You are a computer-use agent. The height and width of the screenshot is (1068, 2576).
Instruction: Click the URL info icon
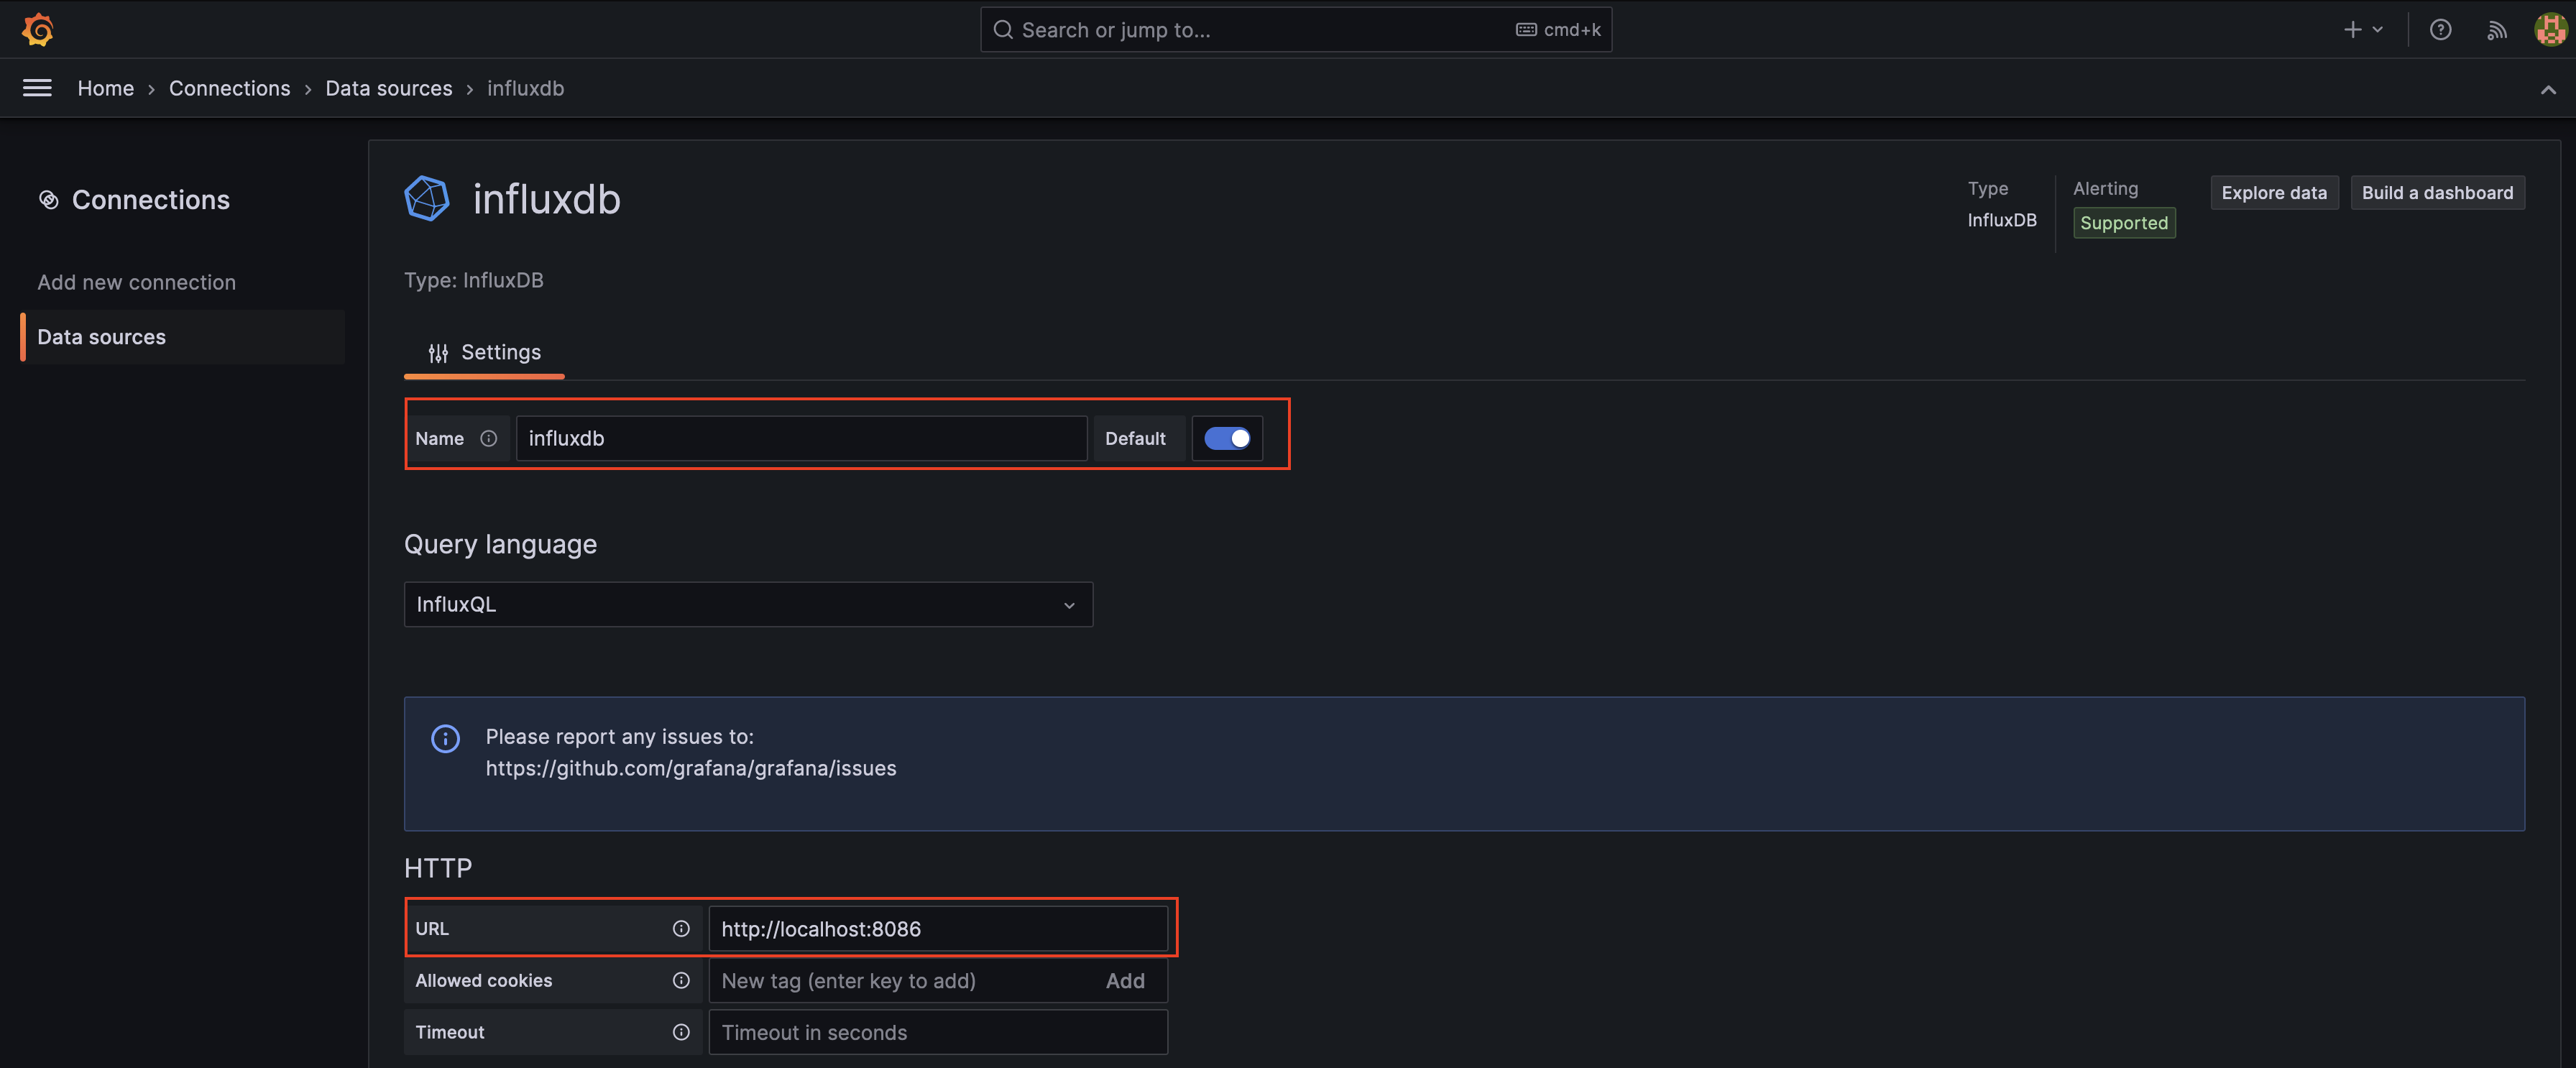coord(681,928)
